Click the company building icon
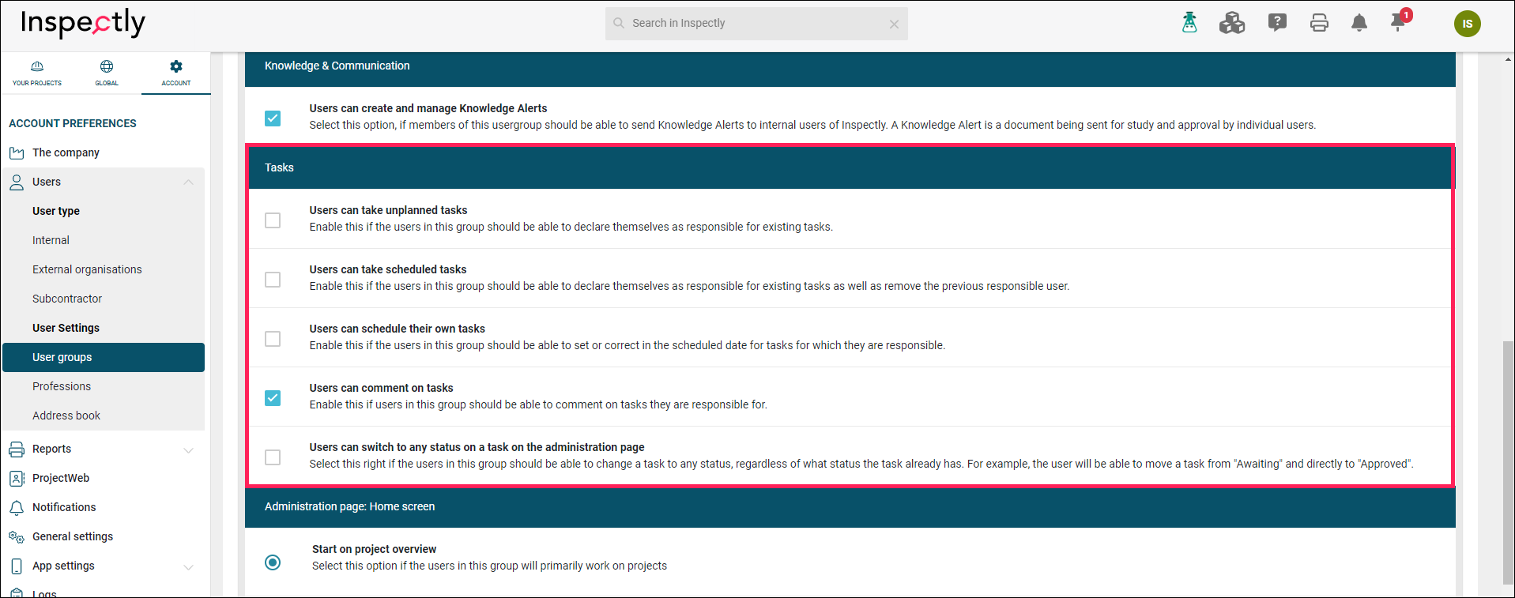 [x=17, y=152]
